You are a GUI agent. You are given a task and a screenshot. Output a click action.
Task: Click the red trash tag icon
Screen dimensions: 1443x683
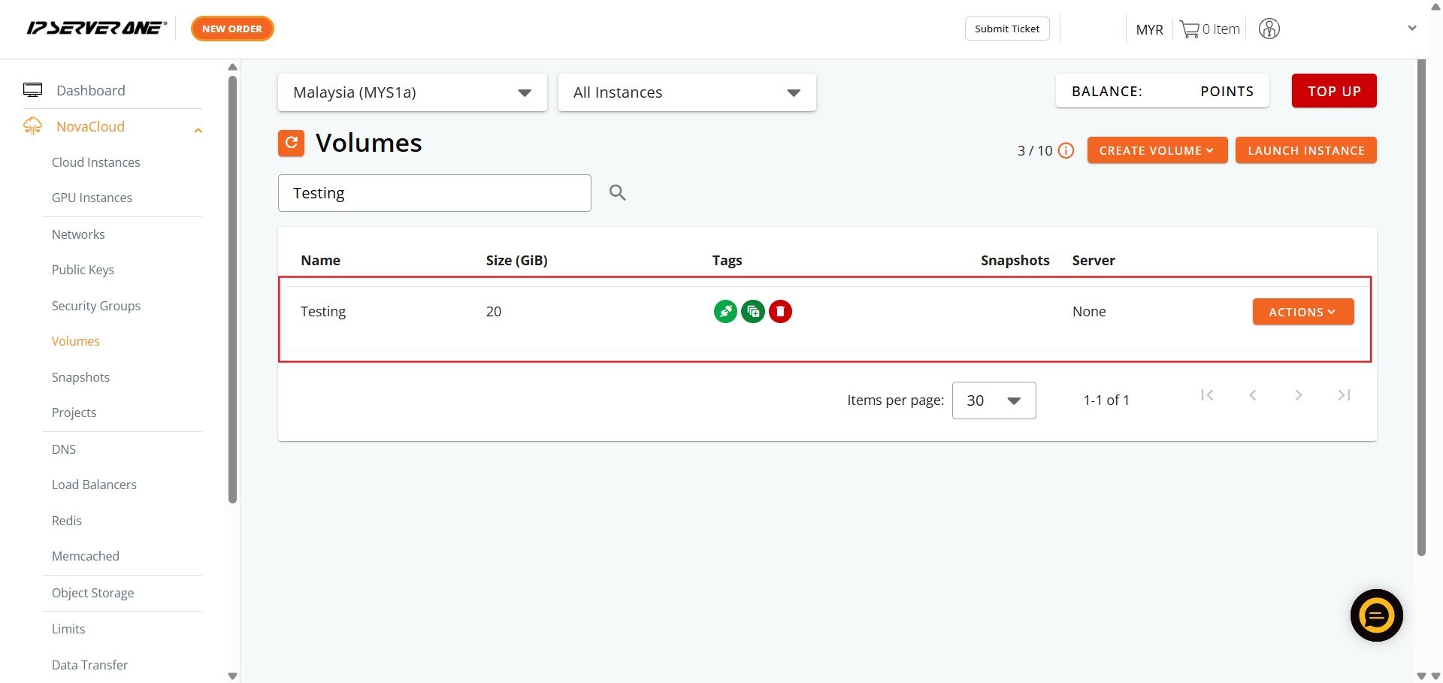[780, 311]
